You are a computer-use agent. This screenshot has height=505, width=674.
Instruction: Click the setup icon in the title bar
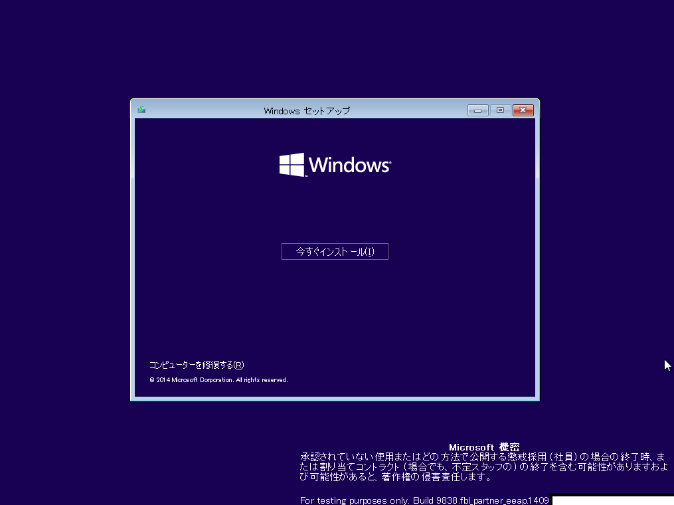141,110
